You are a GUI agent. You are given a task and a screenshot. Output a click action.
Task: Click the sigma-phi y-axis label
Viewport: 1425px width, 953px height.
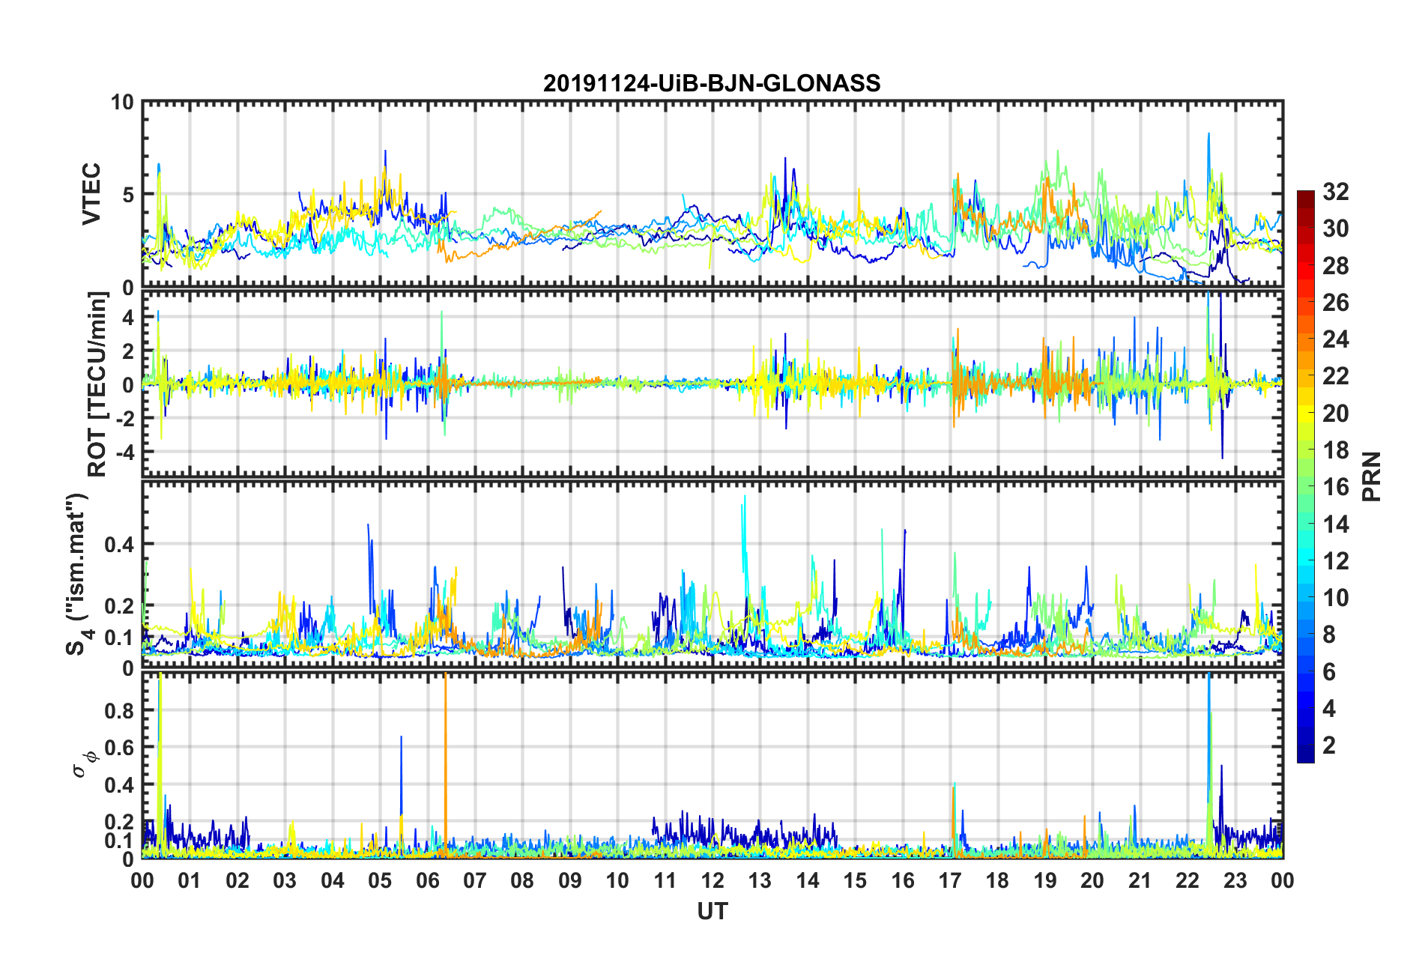(87, 765)
